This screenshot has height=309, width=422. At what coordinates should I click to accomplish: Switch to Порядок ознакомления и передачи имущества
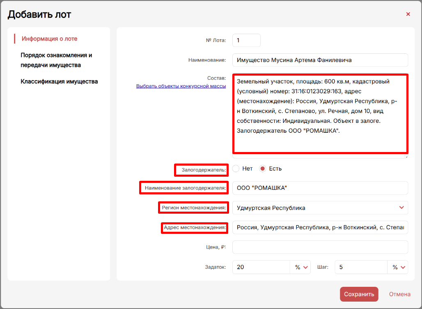pyautogui.click(x=56, y=60)
